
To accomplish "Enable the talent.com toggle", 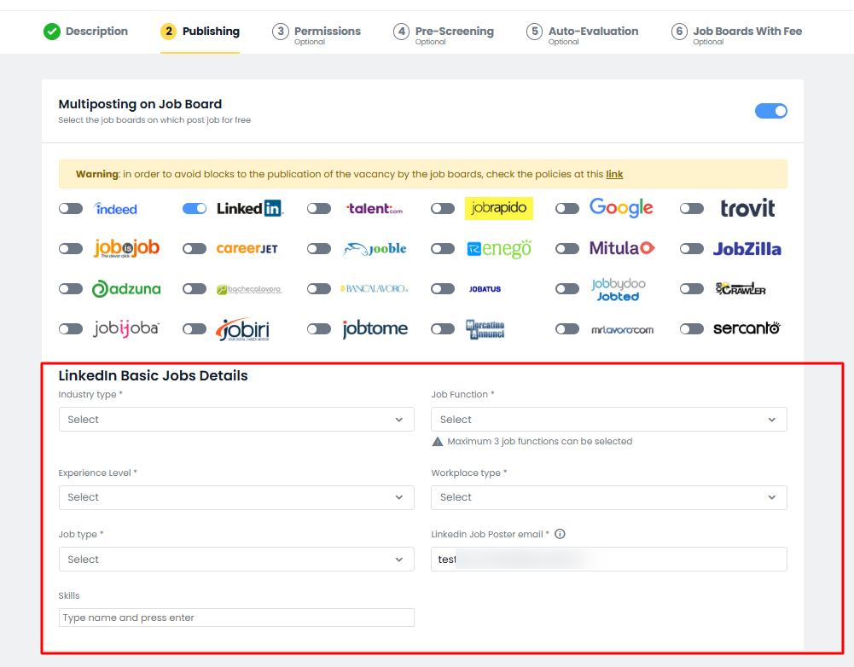I will [319, 208].
